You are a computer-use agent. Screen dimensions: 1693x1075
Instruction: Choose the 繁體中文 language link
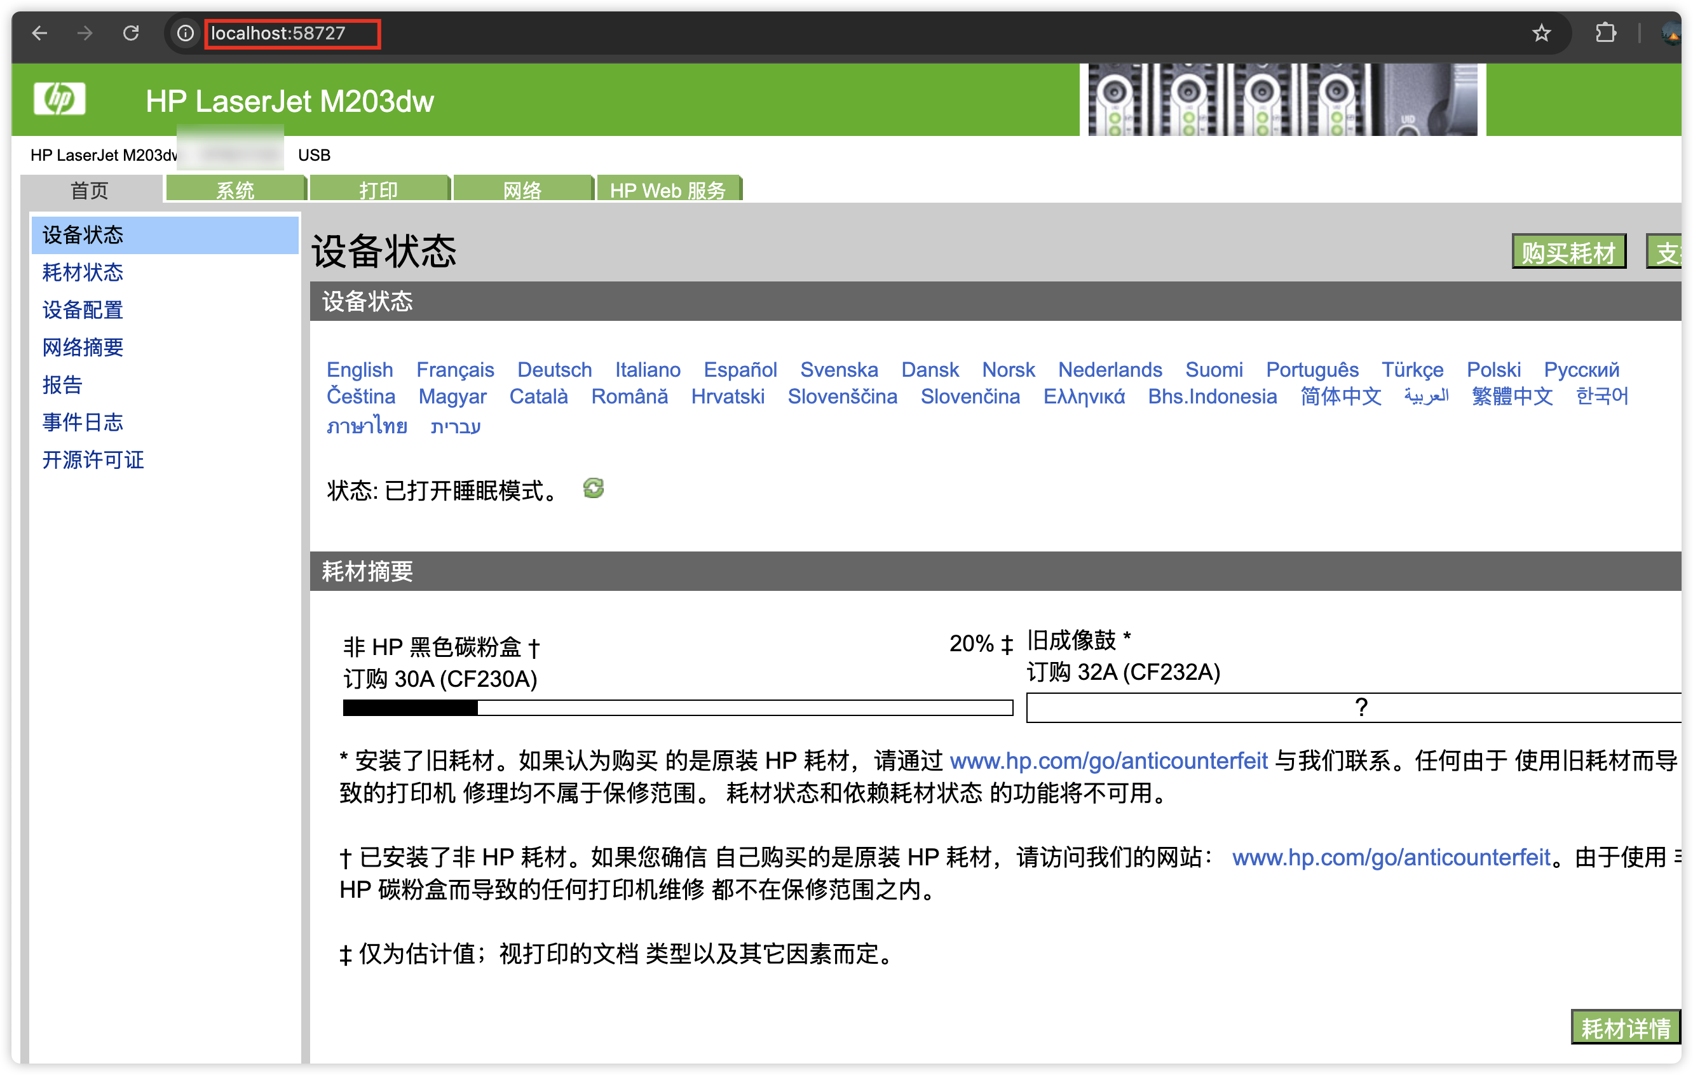pos(1512,396)
